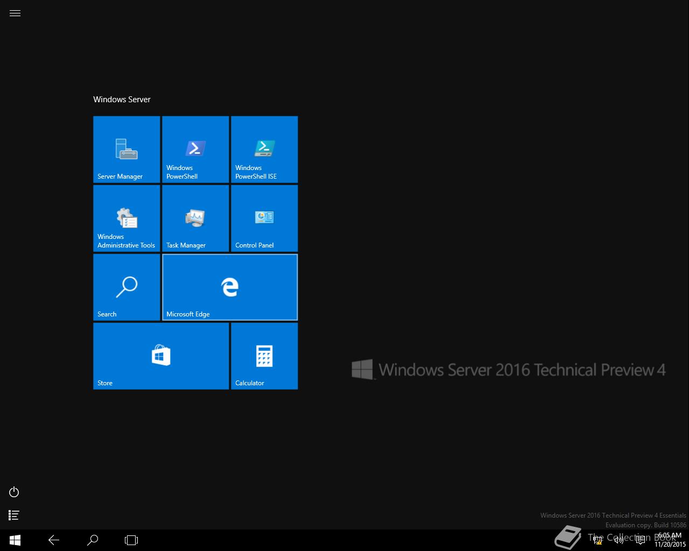Open the Control Panel tile
Screen dimensions: 689x551
pos(264,218)
